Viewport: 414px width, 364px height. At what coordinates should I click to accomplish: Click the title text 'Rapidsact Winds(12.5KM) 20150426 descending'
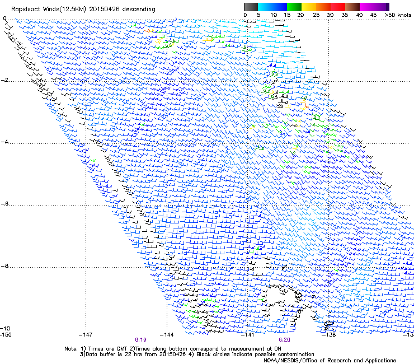(83, 9)
